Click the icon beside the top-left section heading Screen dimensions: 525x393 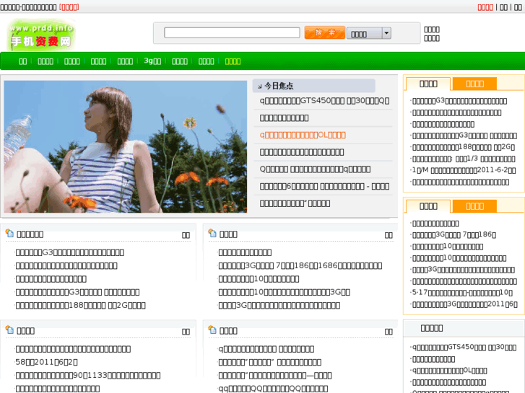pos(9,234)
